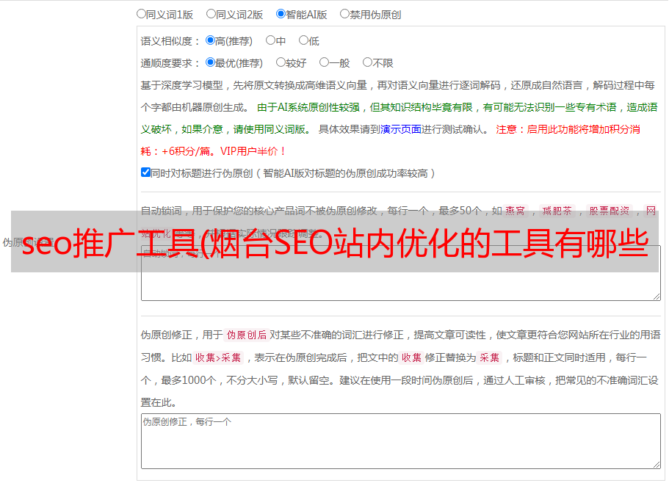Set 通顺度要求 to 较好
The image size is (669, 483).
[281, 62]
